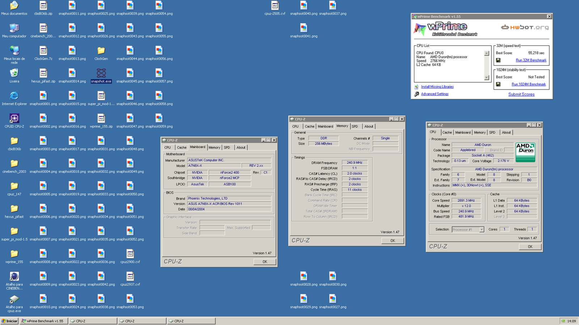The image size is (579, 325).
Task: Click the AMD Duron logo in CPU-Z
Action: coord(525,151)
